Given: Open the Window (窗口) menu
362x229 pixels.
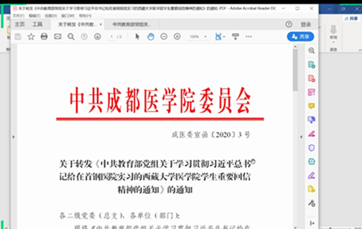Looking at the screenshot, I should pos(68,16).
